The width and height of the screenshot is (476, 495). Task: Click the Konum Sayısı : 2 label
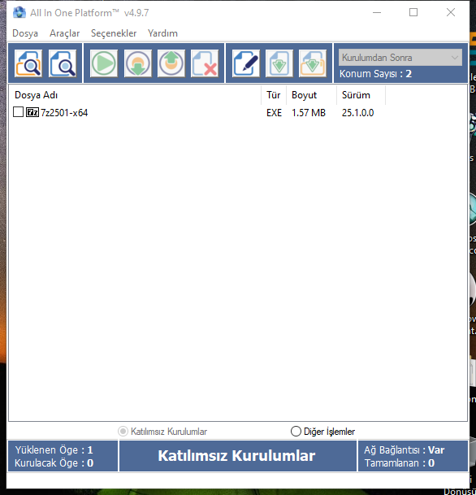point(375,74)
